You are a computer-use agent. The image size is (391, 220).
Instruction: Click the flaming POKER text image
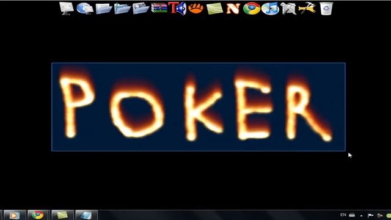click(199, 107)
